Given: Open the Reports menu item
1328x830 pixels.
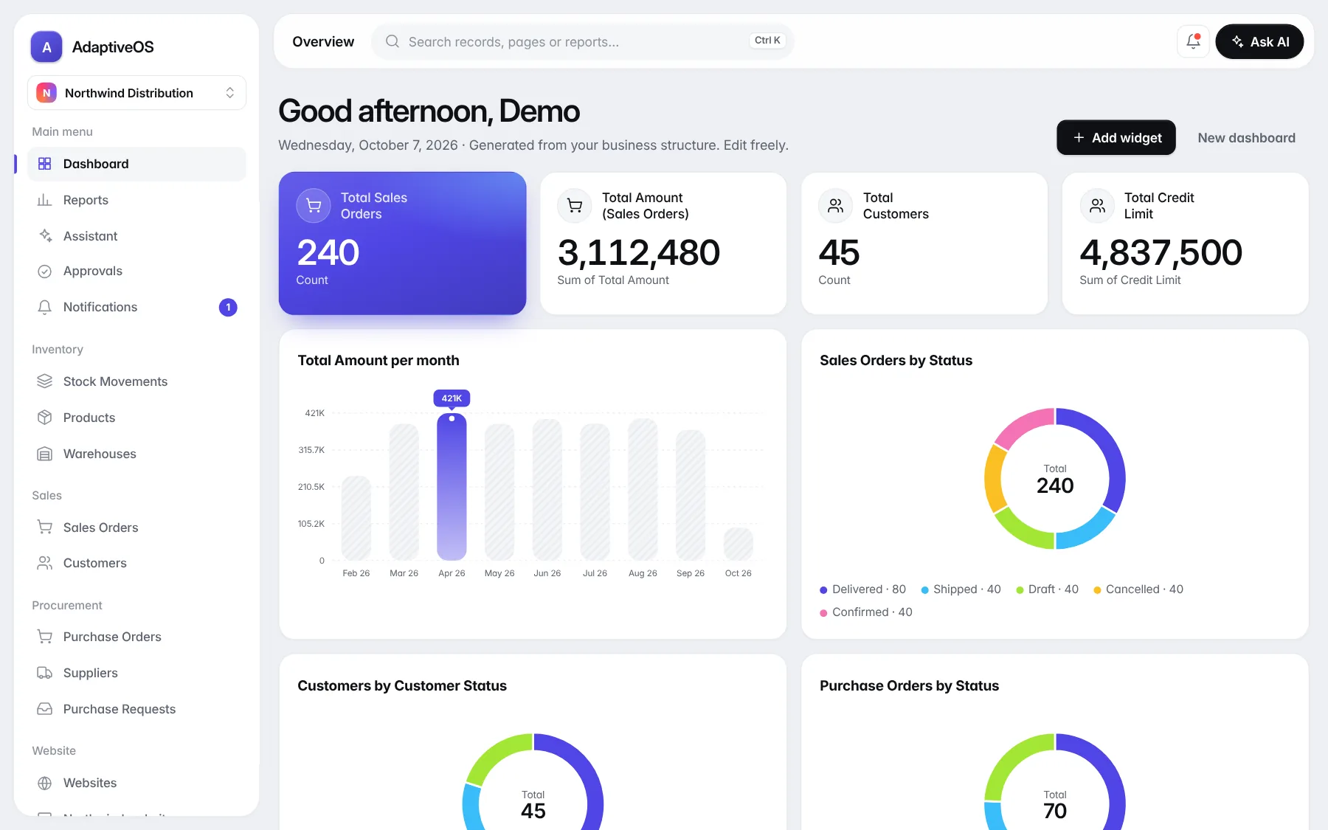Looking at the screenshot, I should [136, 200].
